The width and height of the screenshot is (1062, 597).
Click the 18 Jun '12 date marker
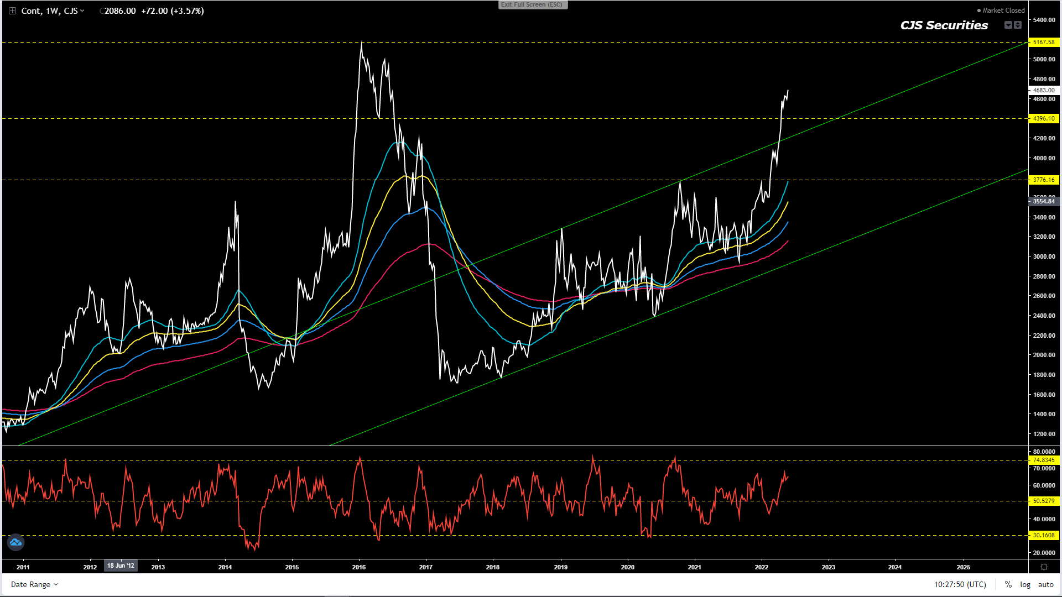point(121,565)
